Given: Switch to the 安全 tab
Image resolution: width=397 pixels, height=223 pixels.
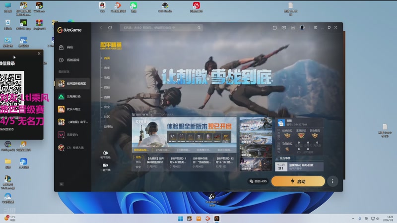Looking at the screenshot, I should [107, 107].
